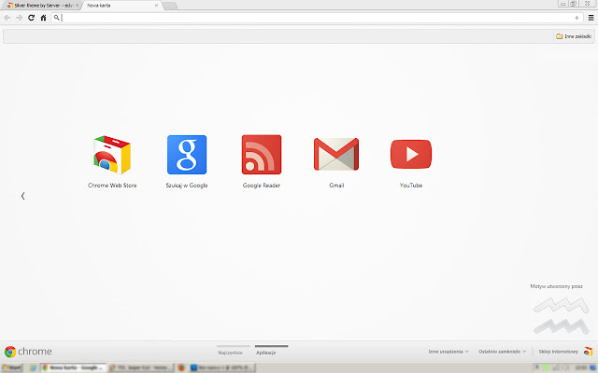Image resolution: width=598 pixels, height=373 pixels.
Task: Focus the address bar input
Action: click(x=317, y=18)
